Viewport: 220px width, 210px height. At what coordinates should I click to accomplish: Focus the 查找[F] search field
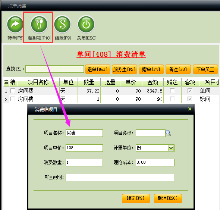54,69
